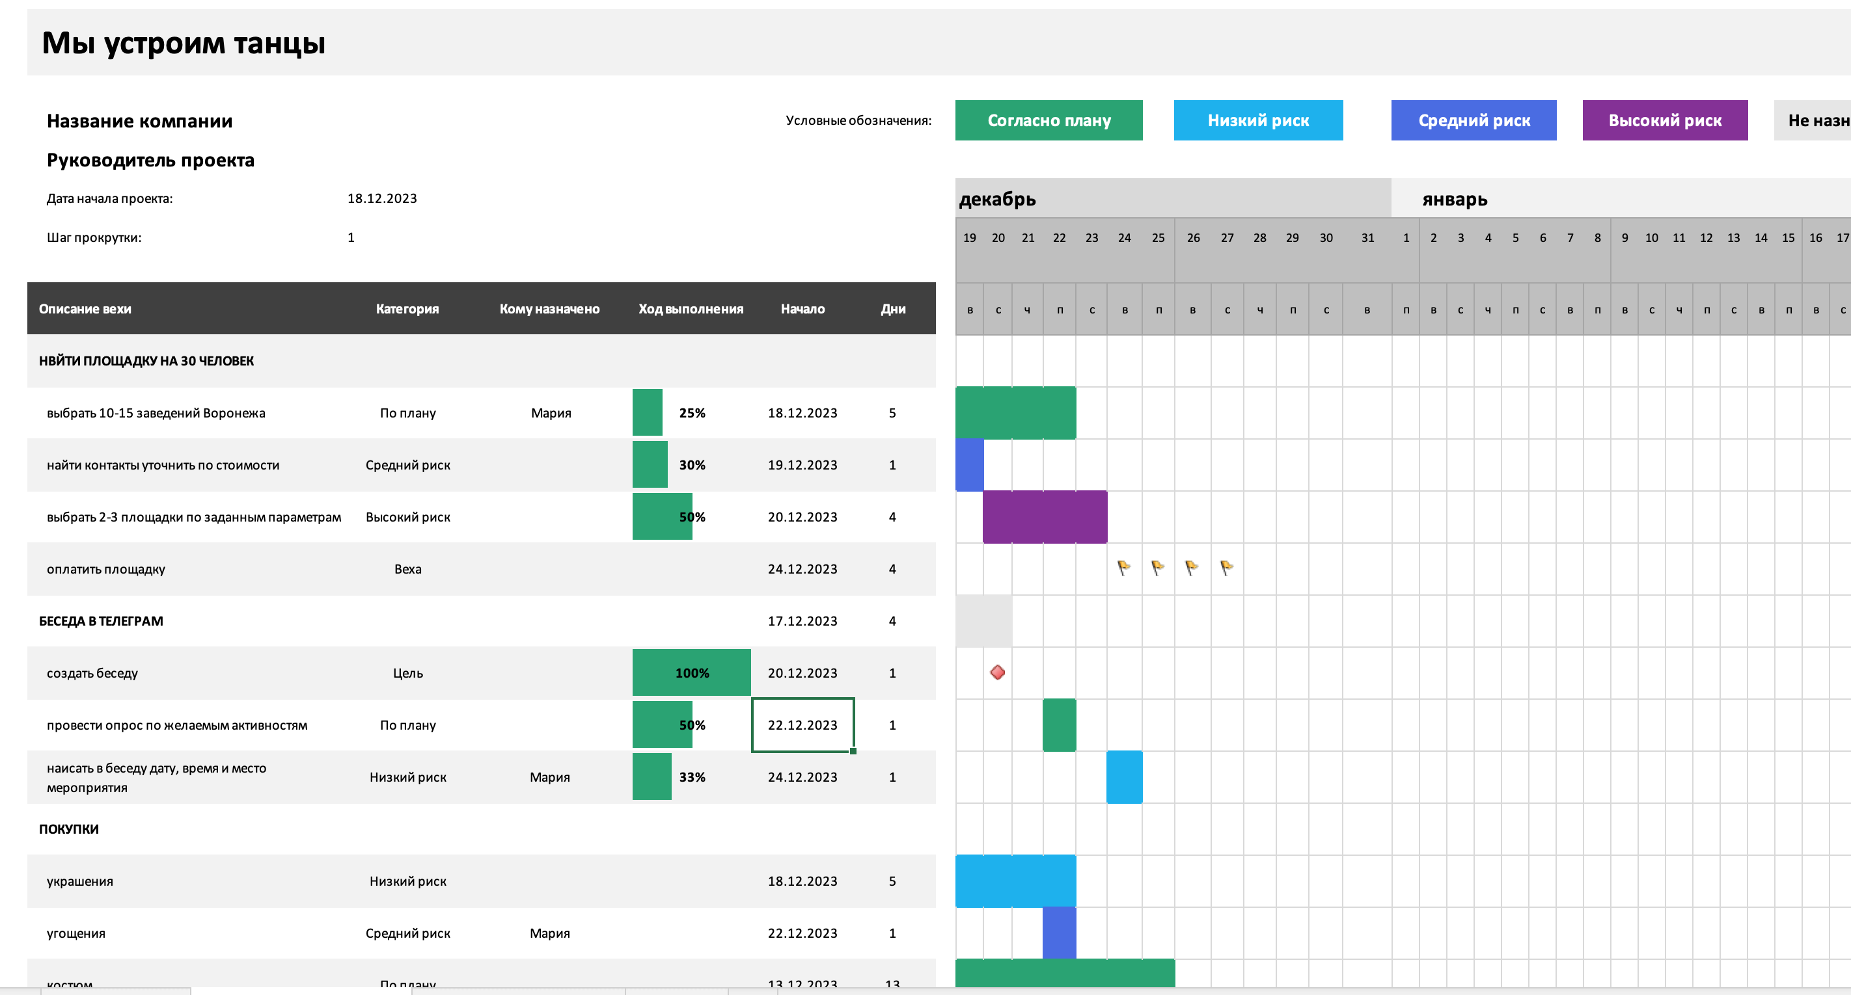Screen dimensions: 1851x995
Task: Click the 'Категория' column header
Action: point(407,309)
